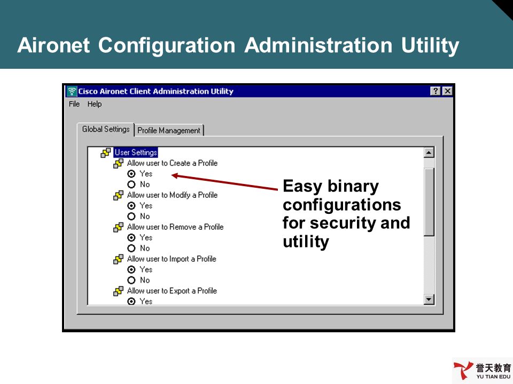Image resolution: width=513 pixels, height=384 pixels.
Task: Click the settings list vertical scrollbar thumb
Action: click(429, 202)
